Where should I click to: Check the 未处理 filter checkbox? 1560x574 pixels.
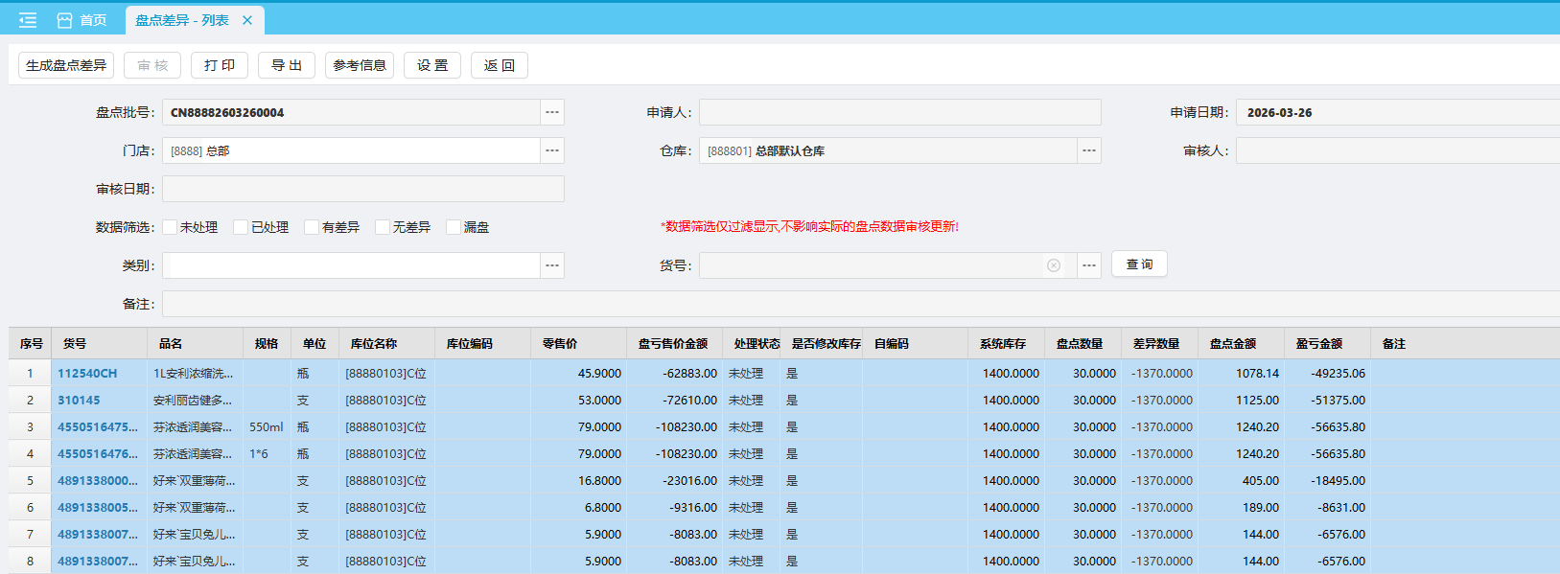[170, 227]
